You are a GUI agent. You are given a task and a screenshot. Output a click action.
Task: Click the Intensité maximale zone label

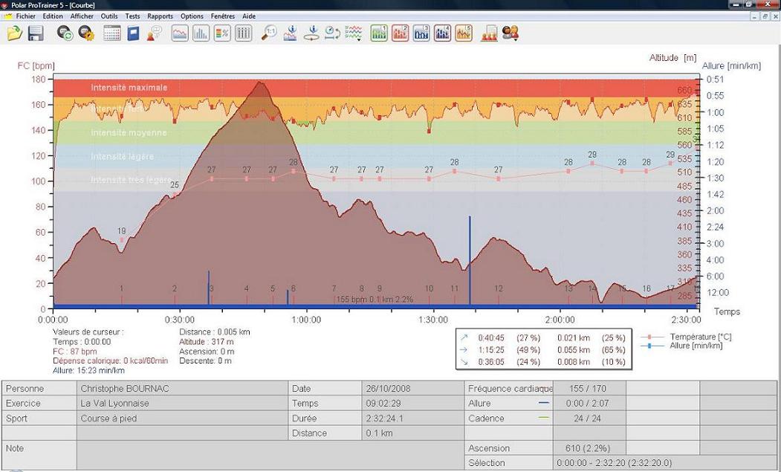point(129,87)
